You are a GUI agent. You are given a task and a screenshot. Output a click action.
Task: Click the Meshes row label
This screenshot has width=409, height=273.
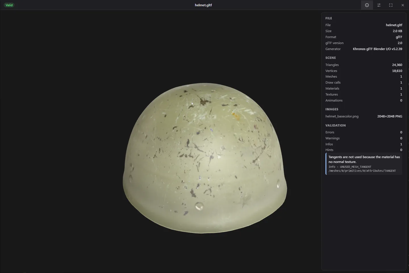coord(331,76)
